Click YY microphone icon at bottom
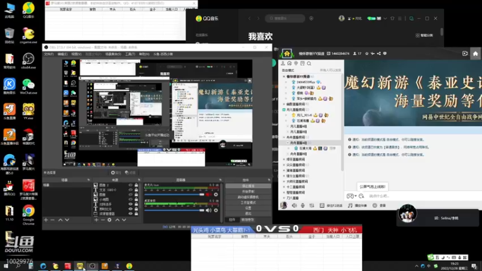This screenshot has width=482, height=271. 303,205
